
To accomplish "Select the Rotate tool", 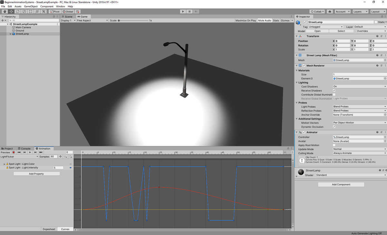I will point(18,12).
